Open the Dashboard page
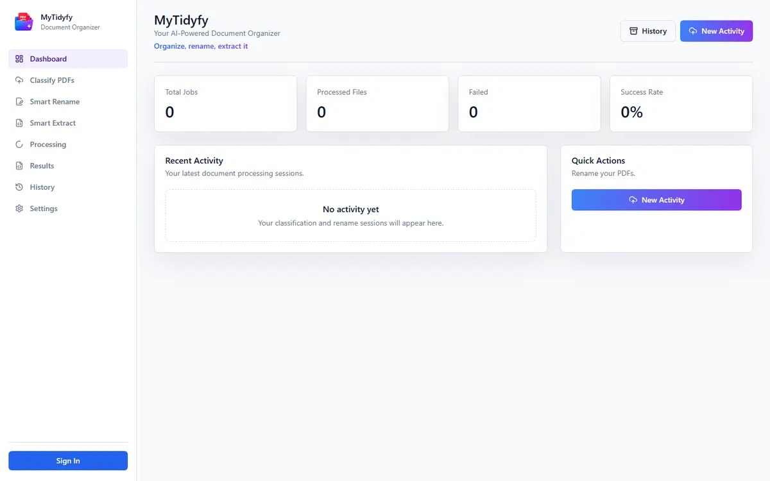 [x=68, y=59]
